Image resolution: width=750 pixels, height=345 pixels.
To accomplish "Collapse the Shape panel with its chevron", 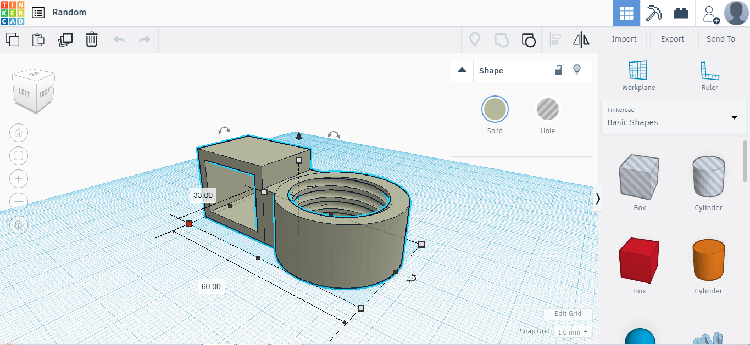I will pos(462,70).
